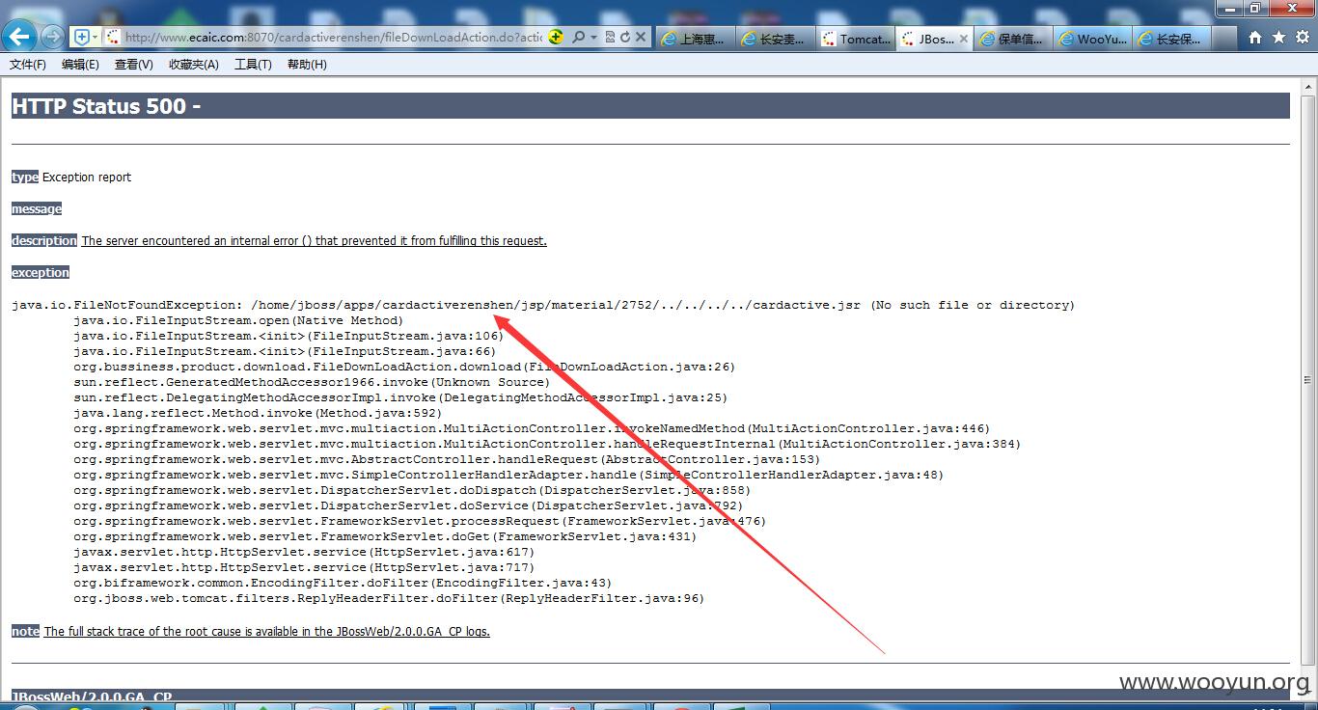Switch to the WooYu... tab
This screenshot has width=1318, height=710.
pyautogui.click(x=1092, y=39)
